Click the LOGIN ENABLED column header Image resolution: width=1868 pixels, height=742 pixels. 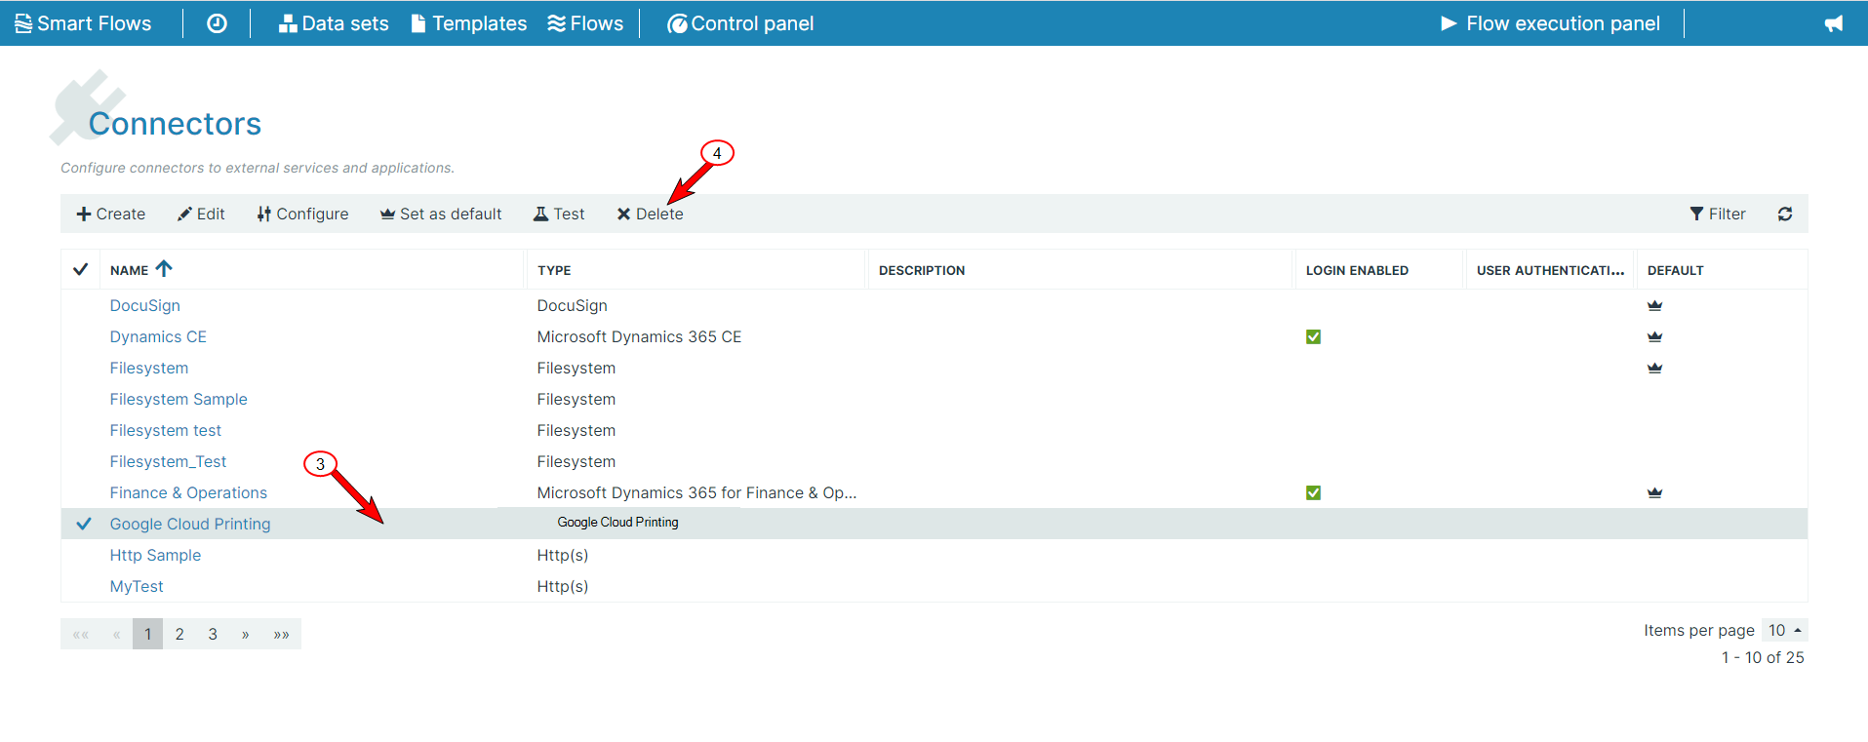1357,270
